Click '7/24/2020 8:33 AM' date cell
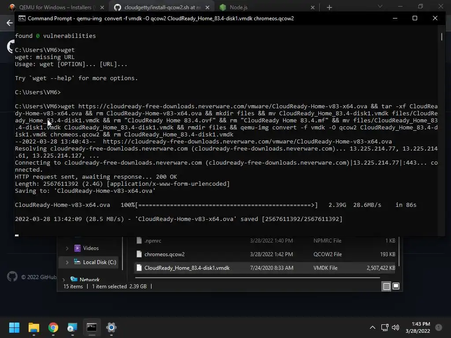Image resolution: width=451 pixels, height=338 pixels. pos(271,268)
